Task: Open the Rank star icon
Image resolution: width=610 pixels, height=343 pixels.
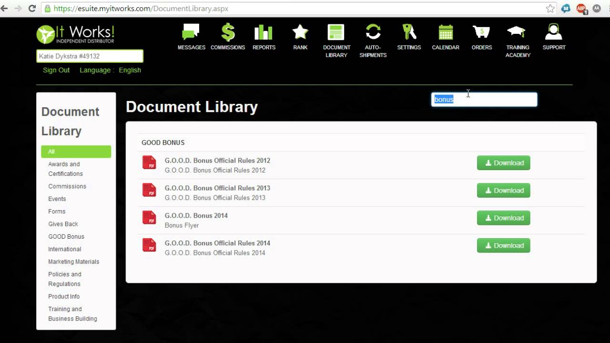Action: [300, 32]
